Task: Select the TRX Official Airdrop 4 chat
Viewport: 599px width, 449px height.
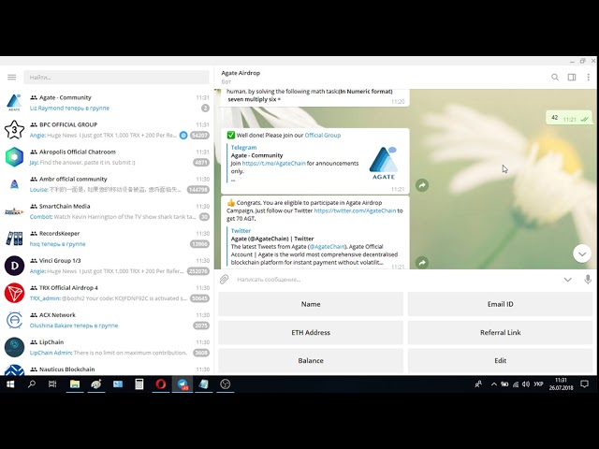Action: click(x=107, y=293)
